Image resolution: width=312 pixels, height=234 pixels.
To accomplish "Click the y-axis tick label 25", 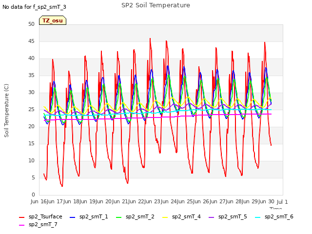I will pos(31,109).
